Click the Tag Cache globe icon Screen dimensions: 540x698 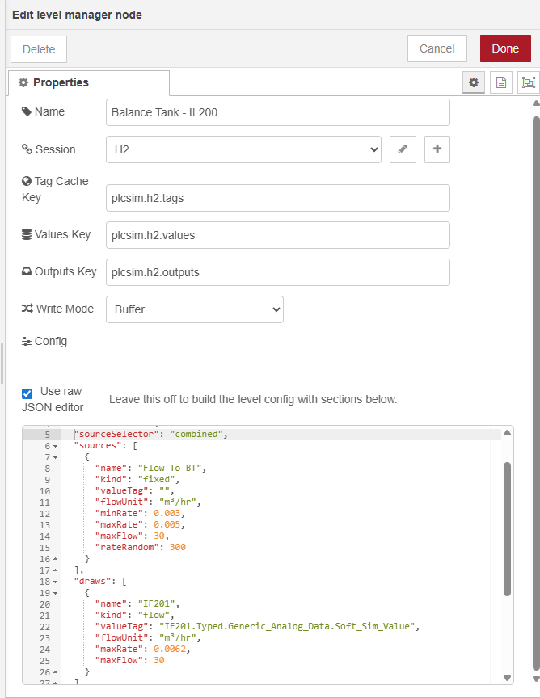pos(27,181)
